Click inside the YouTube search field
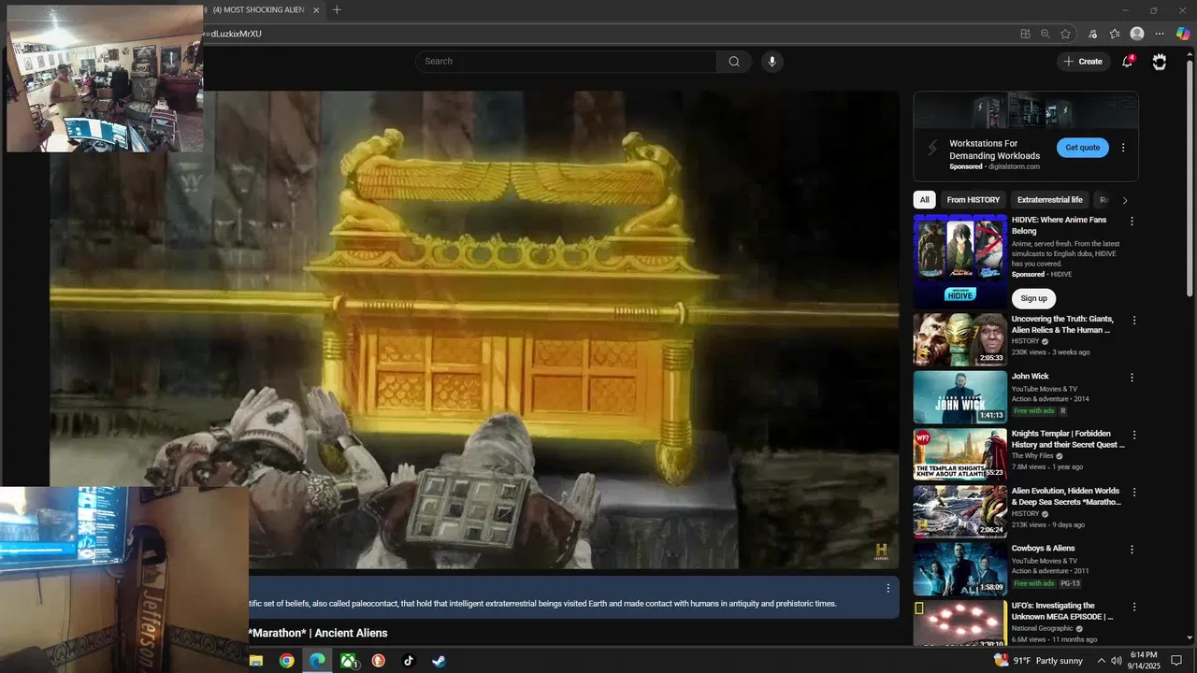 point(566,62)
